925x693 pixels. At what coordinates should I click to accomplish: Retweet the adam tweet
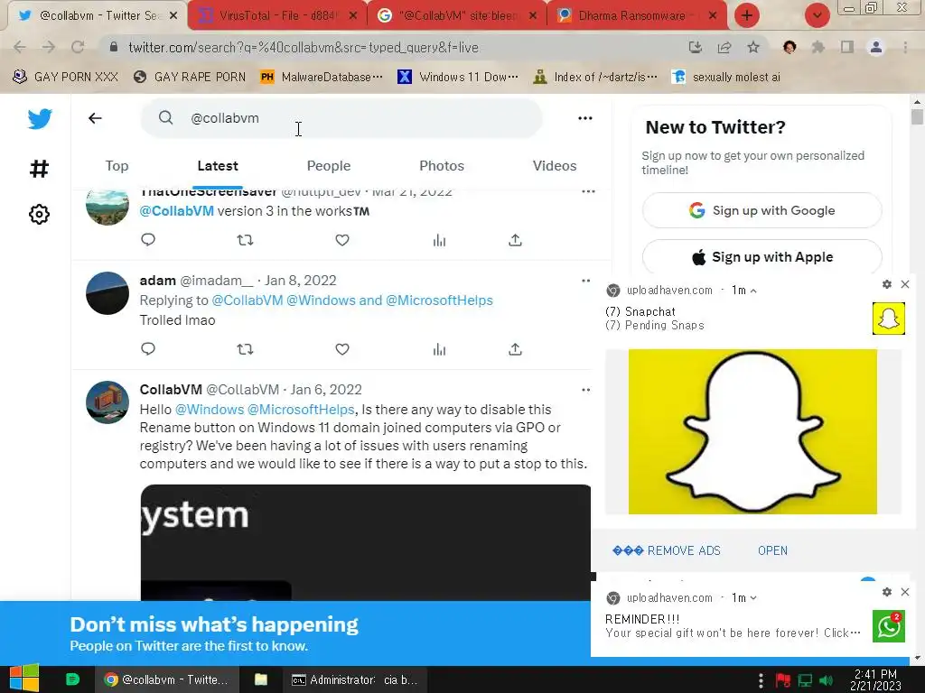(x=245, y=349)
